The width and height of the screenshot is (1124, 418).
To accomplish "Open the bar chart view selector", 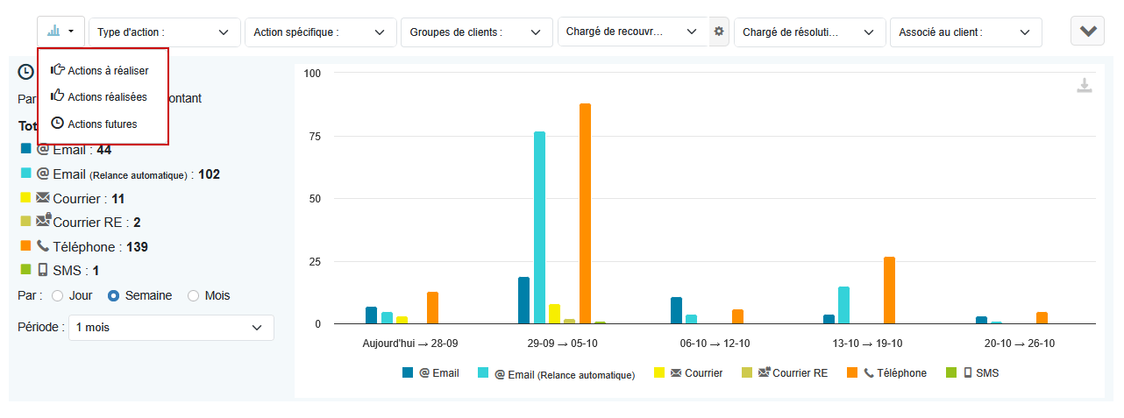I will (60, 32).
